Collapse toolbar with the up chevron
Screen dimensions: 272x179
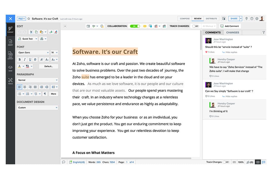(65, 26)
